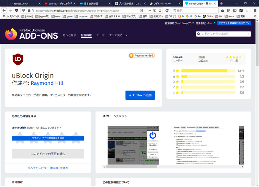Click the 5-star rating bar
This screenshot has height=187, width=259.
click(x=208, y=71)
